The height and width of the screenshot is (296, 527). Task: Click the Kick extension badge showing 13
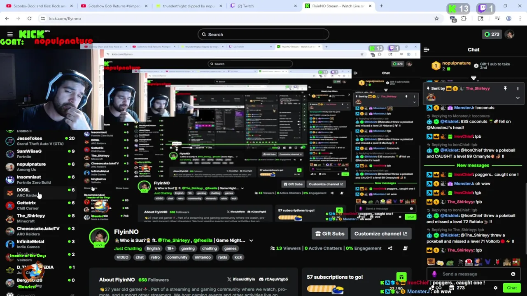click(458, 8)
